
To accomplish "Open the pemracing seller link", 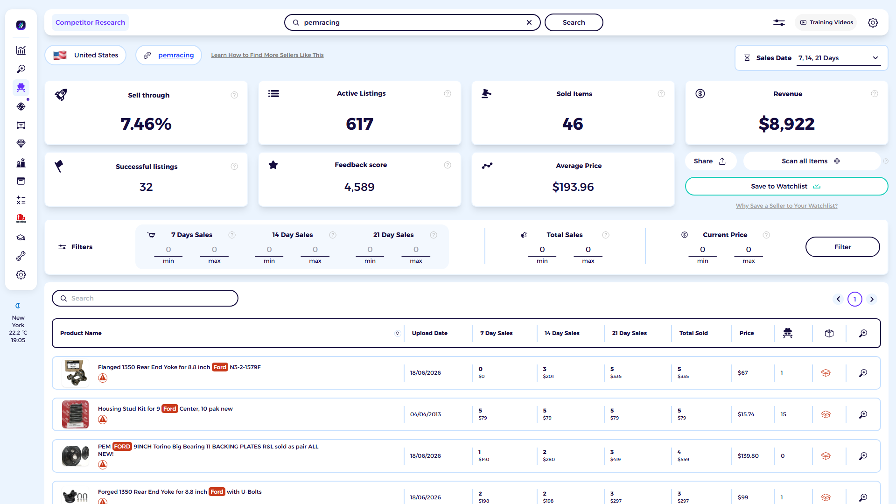I will coord(176,55).
